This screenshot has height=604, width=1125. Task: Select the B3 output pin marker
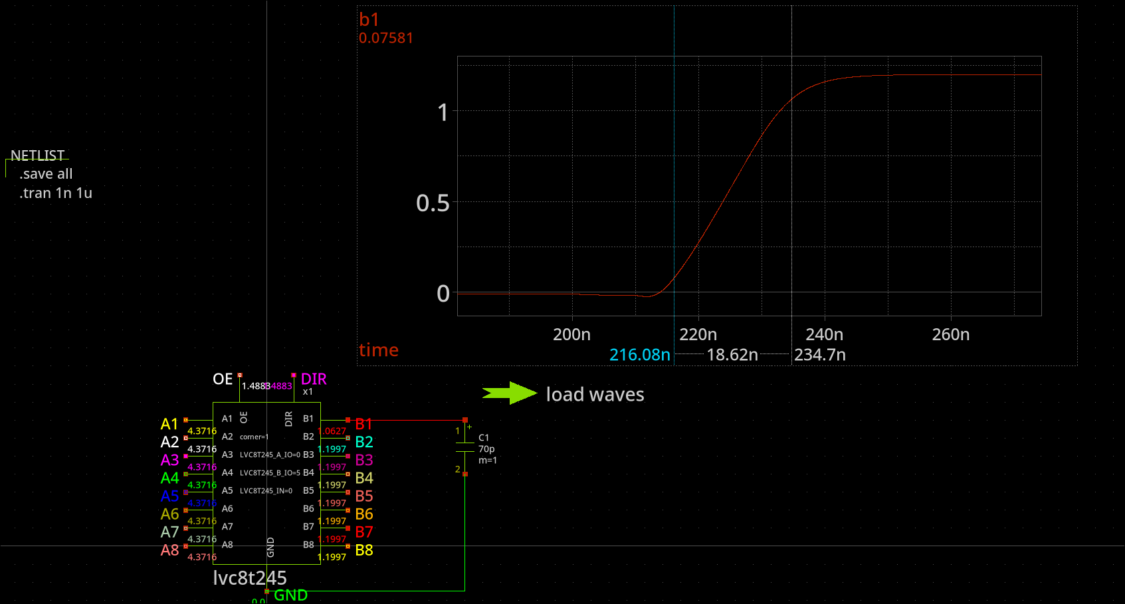click(x=348, y=456)
